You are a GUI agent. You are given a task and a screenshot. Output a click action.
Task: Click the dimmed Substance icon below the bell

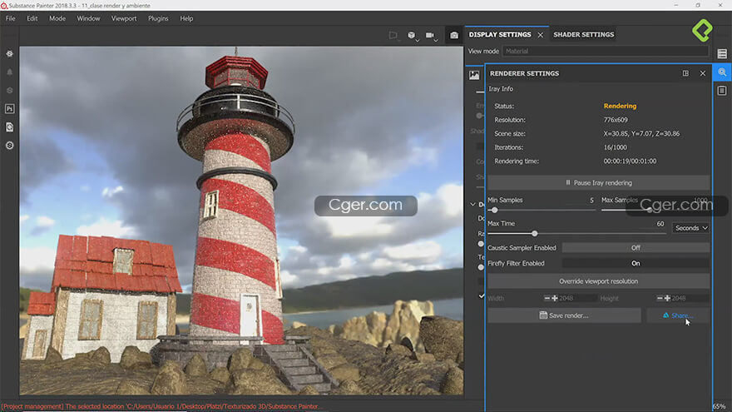point(9,90)
